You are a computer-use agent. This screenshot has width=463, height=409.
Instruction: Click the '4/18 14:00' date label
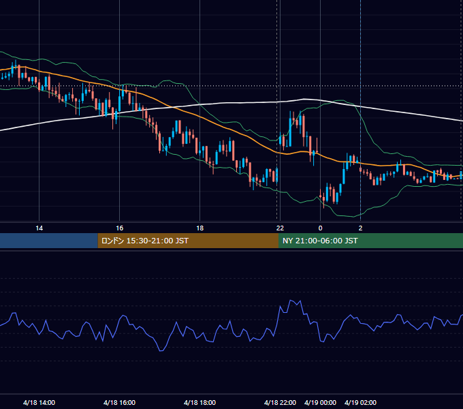click(x=39, y=402)
